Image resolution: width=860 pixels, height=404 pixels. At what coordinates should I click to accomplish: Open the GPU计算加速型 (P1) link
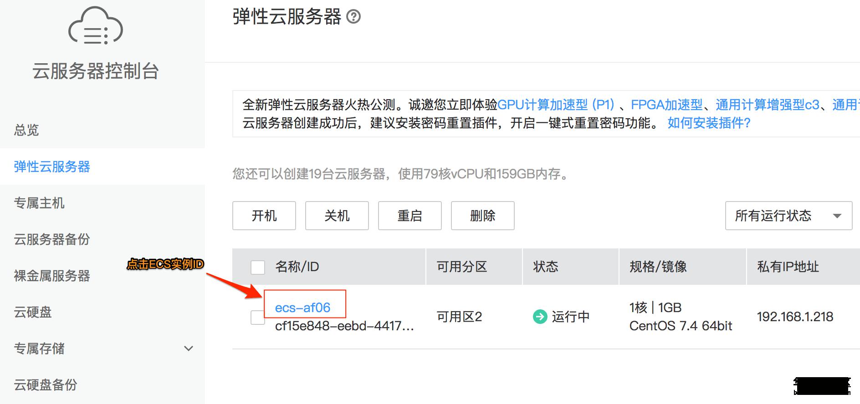click(x=556, y=105)
